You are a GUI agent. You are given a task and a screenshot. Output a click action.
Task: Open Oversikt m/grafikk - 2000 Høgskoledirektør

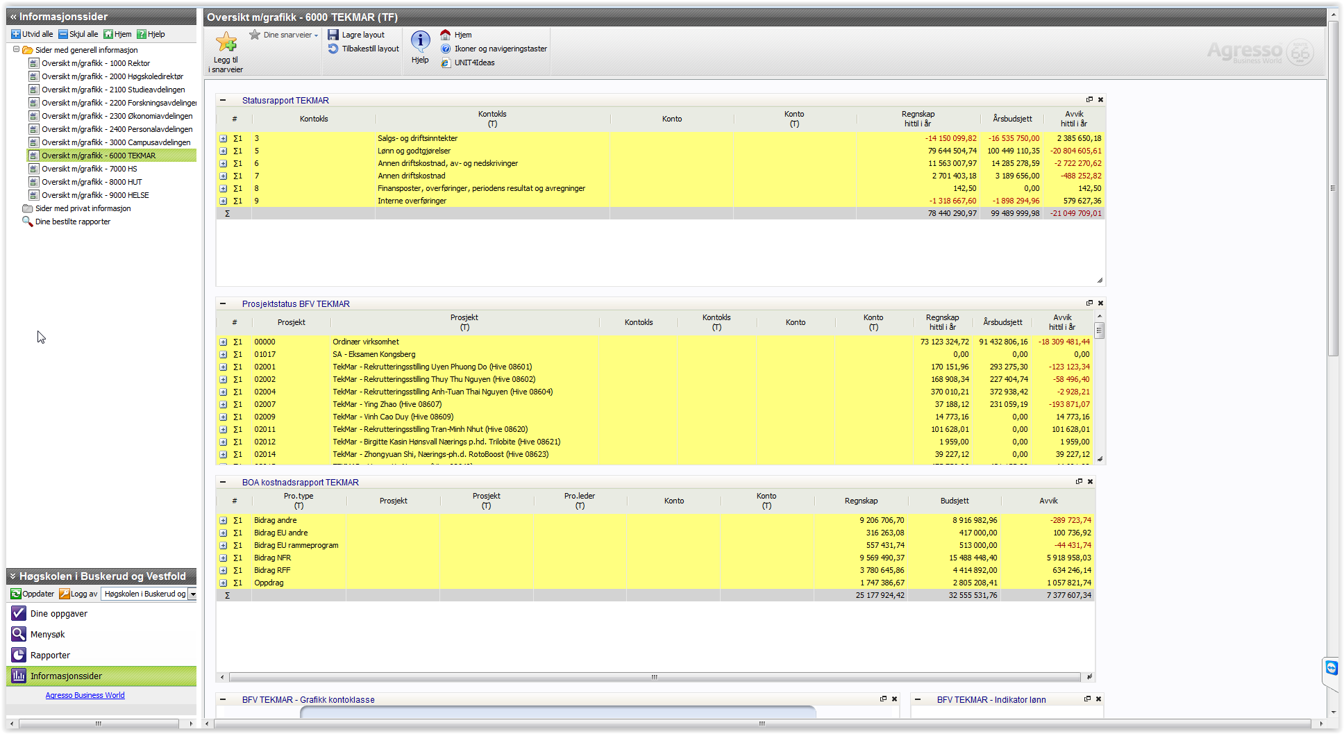112,76
